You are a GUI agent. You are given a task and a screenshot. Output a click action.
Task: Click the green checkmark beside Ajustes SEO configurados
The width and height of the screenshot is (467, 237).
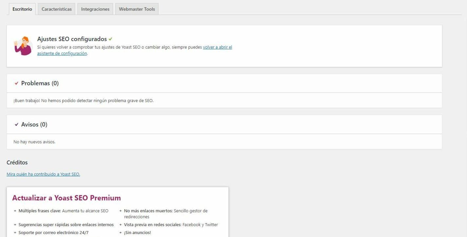tap(110, 39)
